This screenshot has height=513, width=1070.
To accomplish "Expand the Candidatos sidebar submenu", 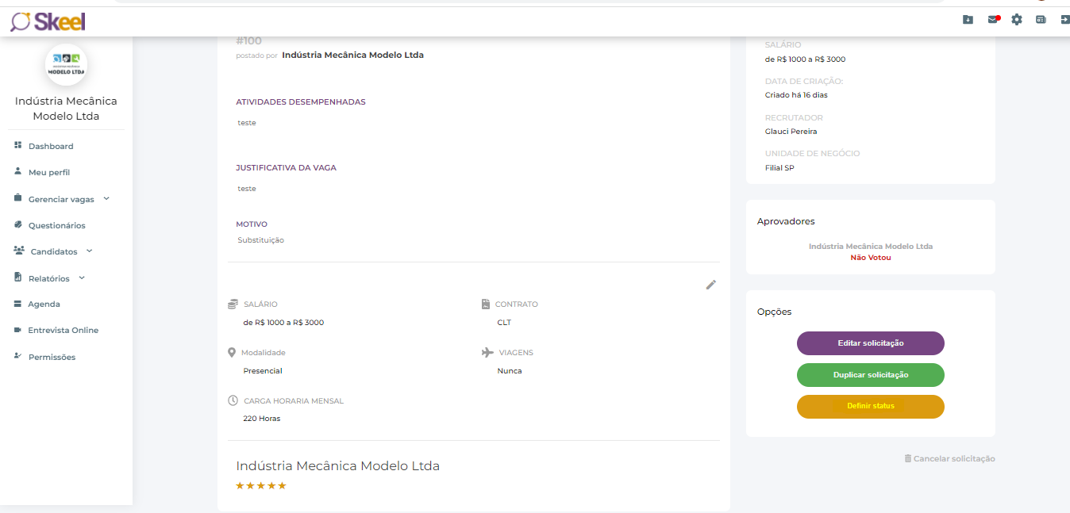I will point(89,251).
